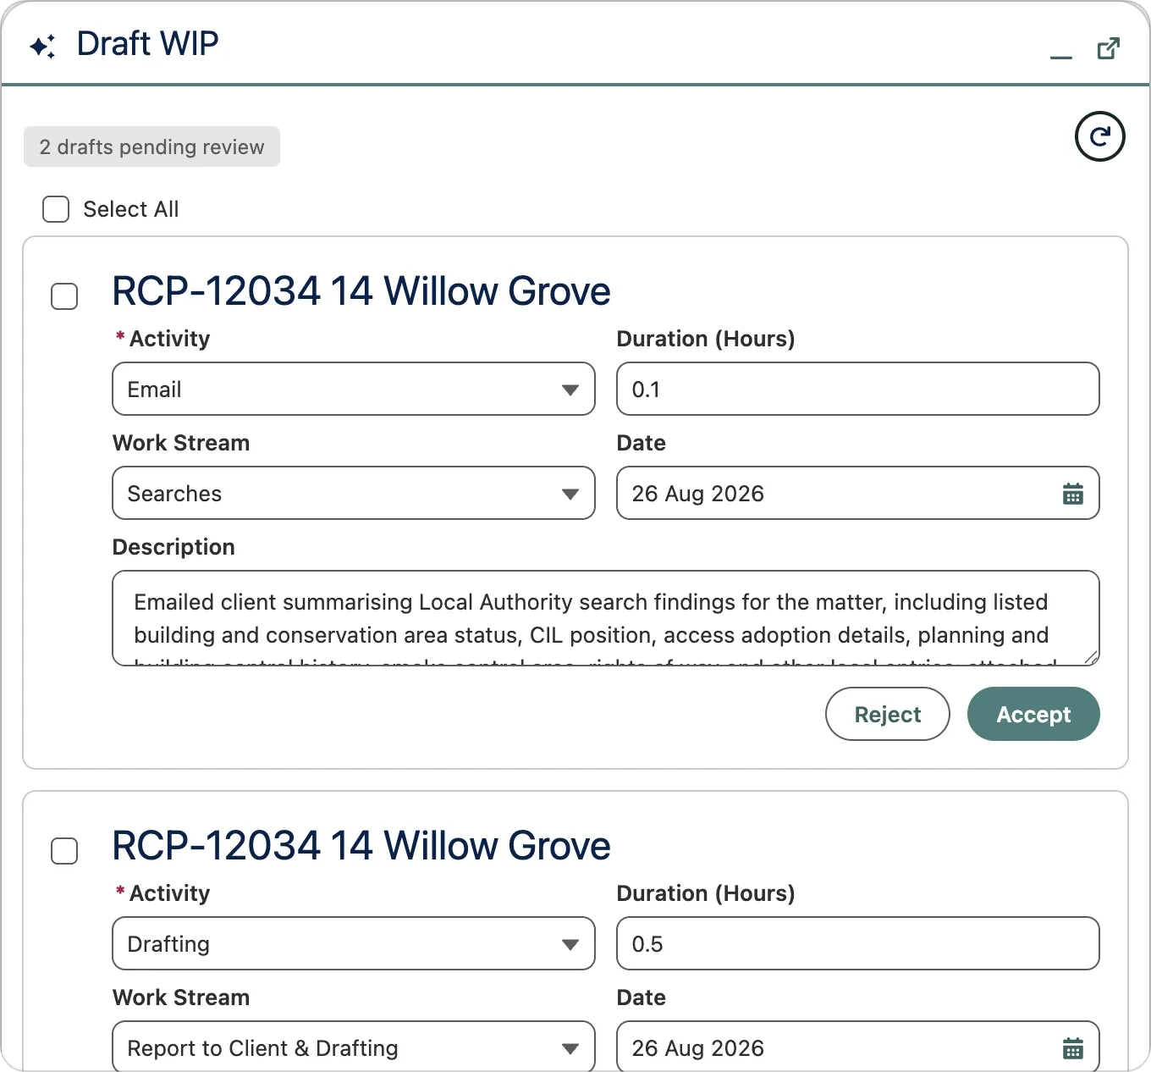Click the Duration field containing 0.5

(x=858, y=944)
